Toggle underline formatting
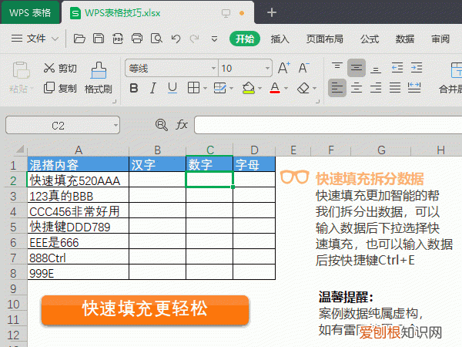The height and width of the screenshot is (347, 462). pyautogui.click(x=172, y=88)
